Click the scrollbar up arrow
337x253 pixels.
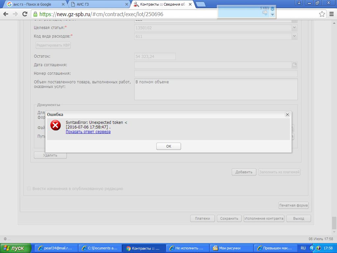coord(334,23)
